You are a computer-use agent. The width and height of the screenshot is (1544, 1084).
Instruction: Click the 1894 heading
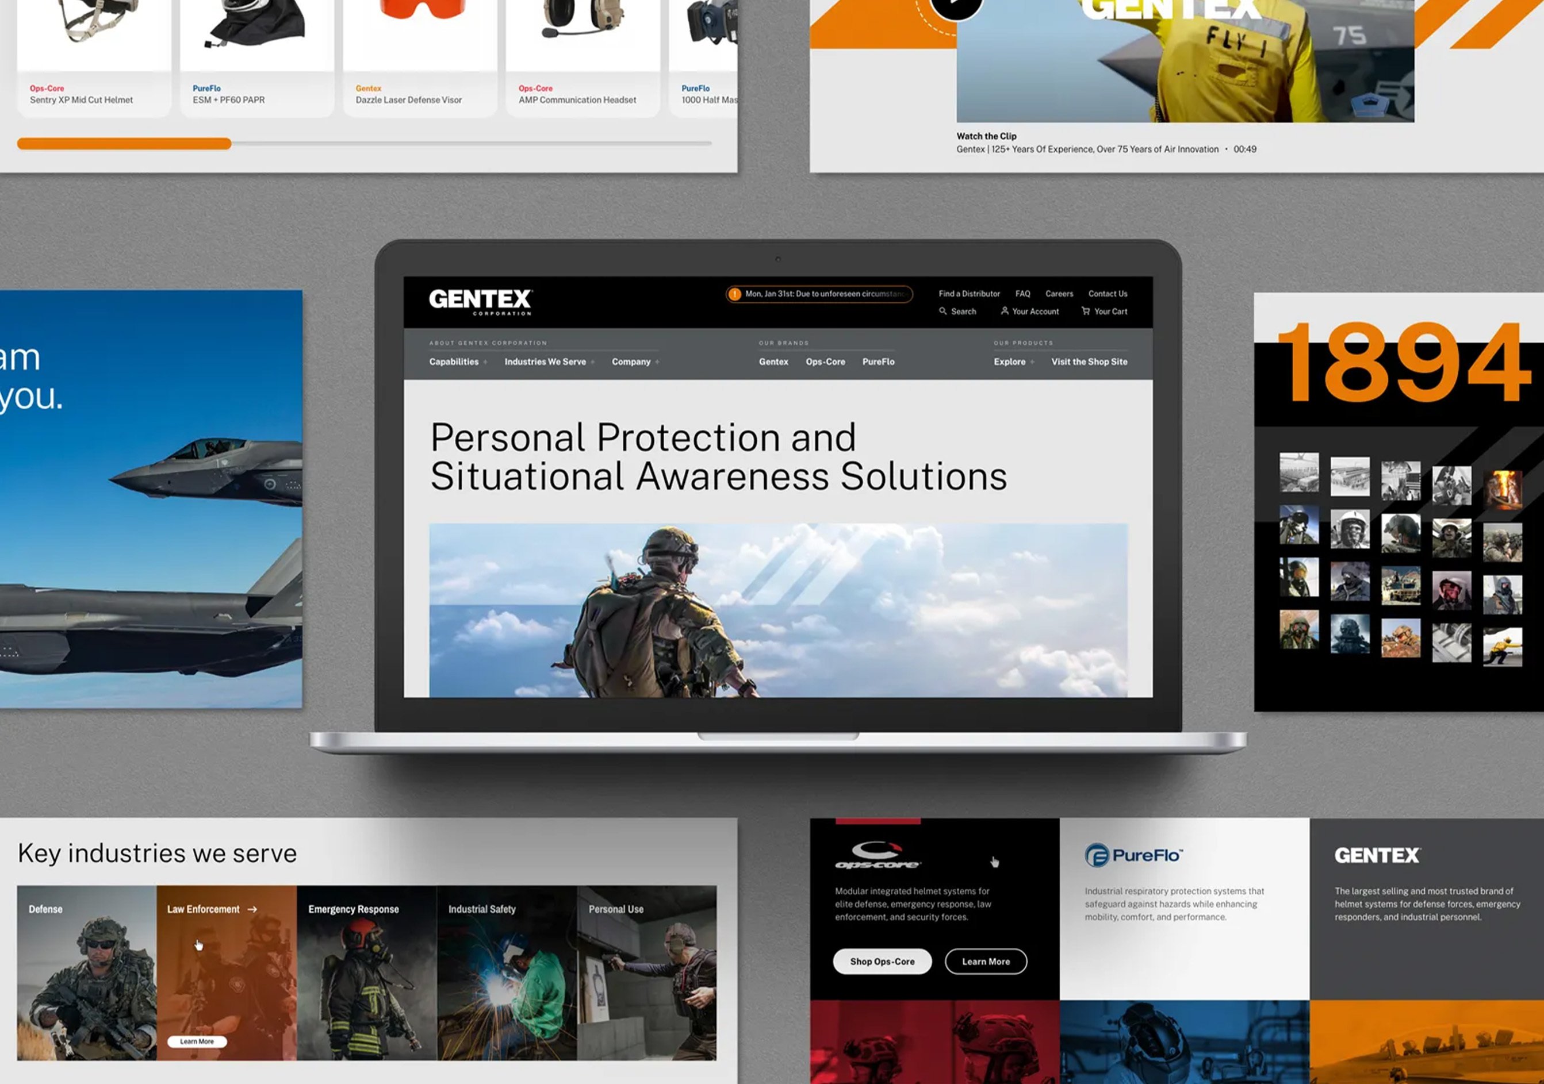point(1404,363)
